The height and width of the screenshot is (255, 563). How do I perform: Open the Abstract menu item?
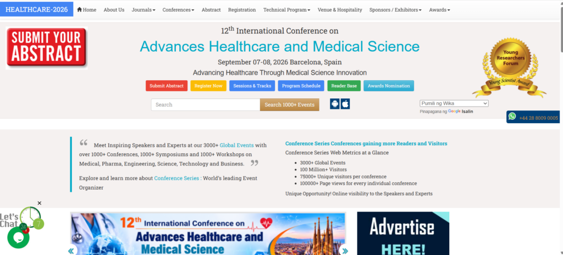point(211,10)
